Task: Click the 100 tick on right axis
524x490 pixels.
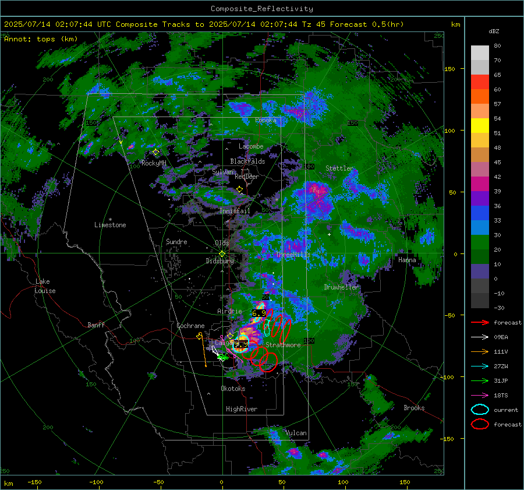Action: [x=450, y=131]
